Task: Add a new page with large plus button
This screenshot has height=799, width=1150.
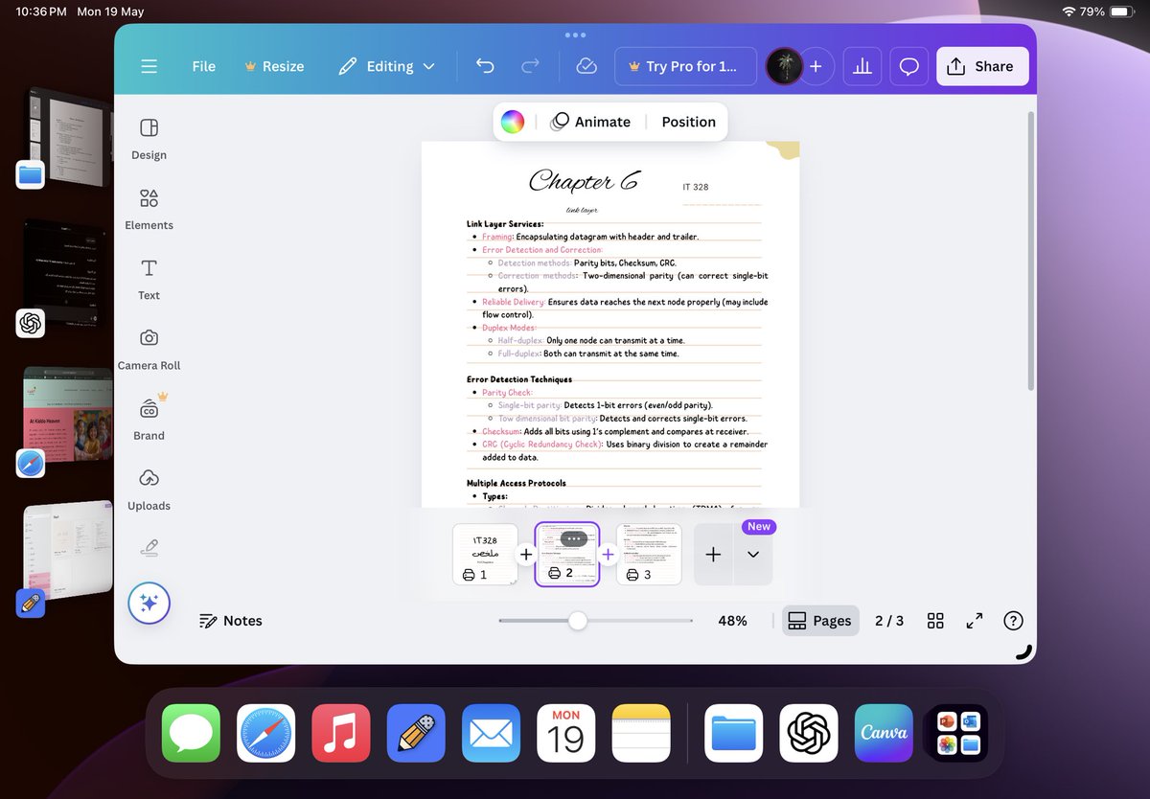Action: (x=713, y=554)
